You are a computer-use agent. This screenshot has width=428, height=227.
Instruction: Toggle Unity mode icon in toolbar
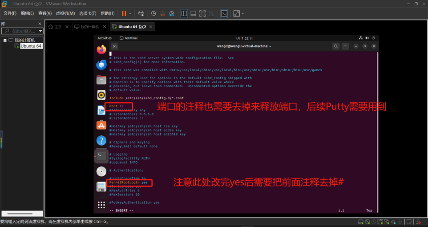tap(211, 13)
